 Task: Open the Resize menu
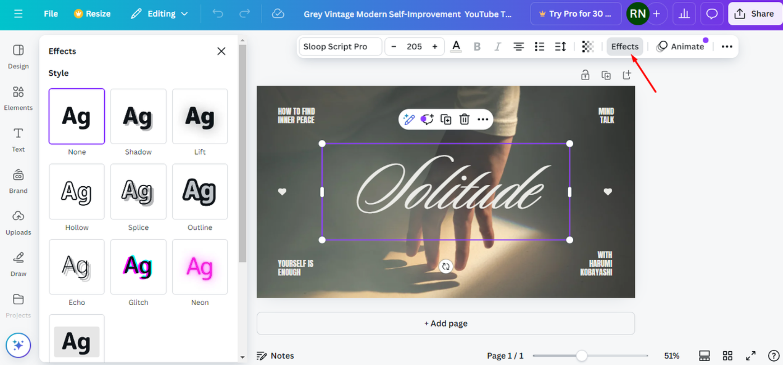click(92, 14)
